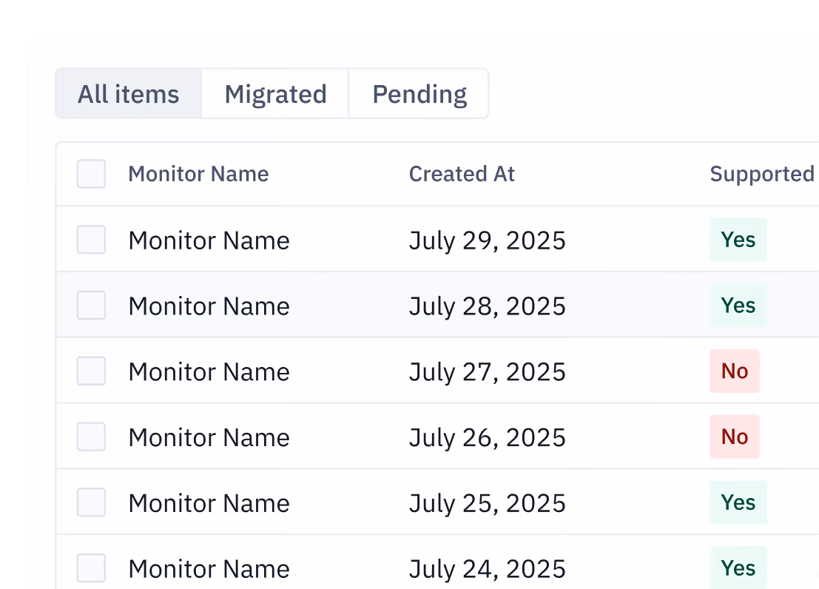This screenshot has height=589, width=819.
Task: Open the Pending tab
Action: 419,93
